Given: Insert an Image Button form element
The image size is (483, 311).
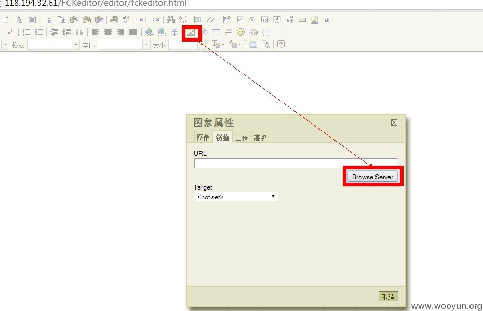Looking at the screenshot, I should [x=315, y=20].
